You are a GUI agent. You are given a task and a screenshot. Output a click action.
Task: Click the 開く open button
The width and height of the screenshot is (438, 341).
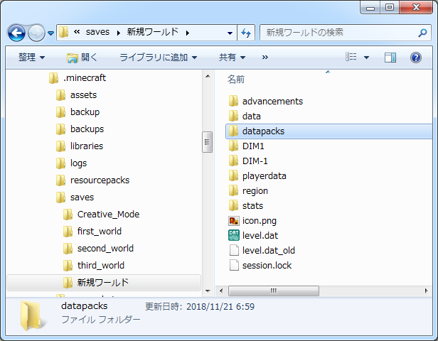click(x=82, y=57)
